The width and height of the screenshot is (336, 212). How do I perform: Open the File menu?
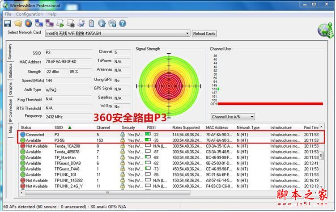tap(8, 14)
